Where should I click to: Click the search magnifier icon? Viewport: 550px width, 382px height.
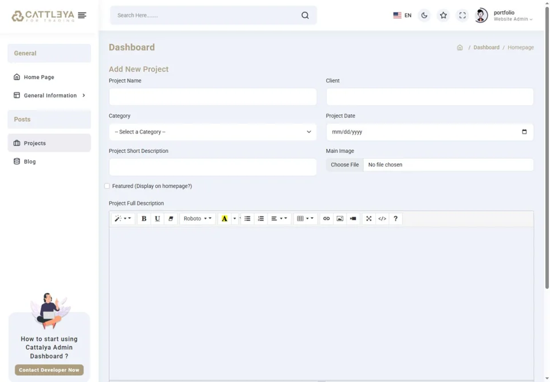(305, 15)
